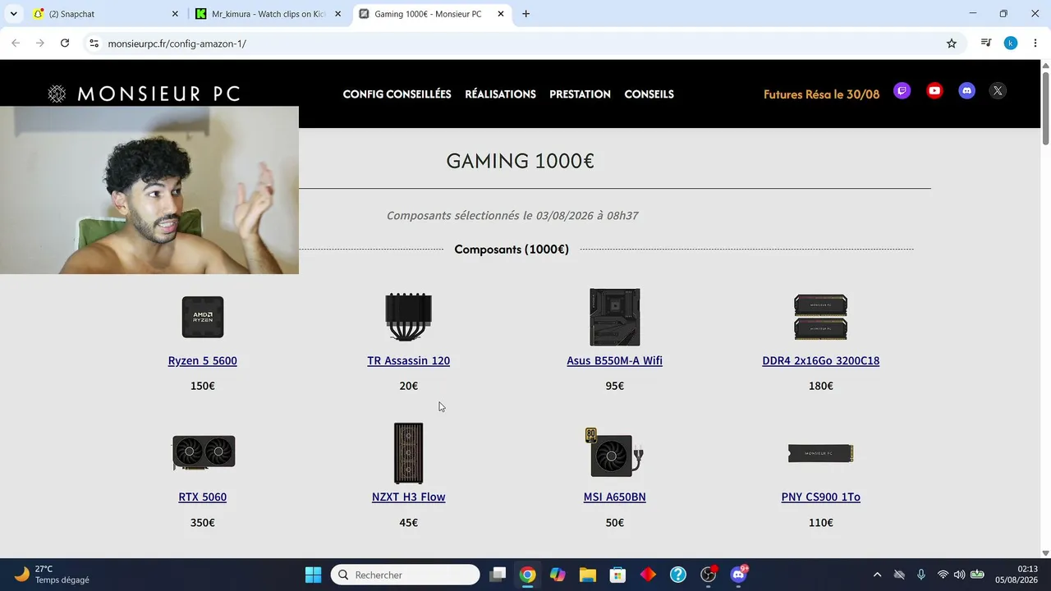Open the Chrome profile avatar "k"

(1011, 44)
